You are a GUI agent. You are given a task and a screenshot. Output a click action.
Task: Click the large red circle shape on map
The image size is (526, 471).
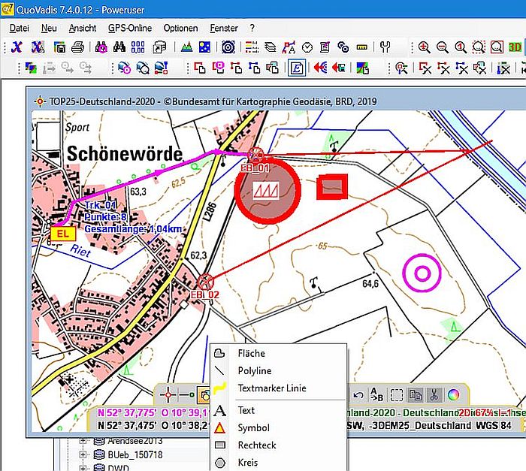pyautogui.click(x=267, y=191)
